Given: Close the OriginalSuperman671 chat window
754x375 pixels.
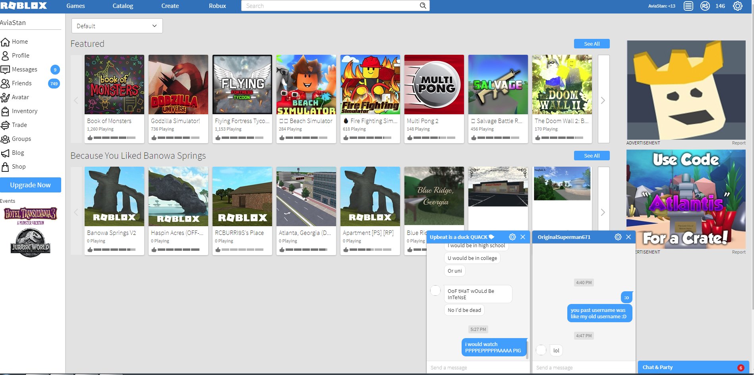Looking at the screenshot, I should [x=628, y=237].
